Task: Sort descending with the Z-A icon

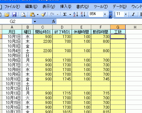Action: [x=83, y=14]
